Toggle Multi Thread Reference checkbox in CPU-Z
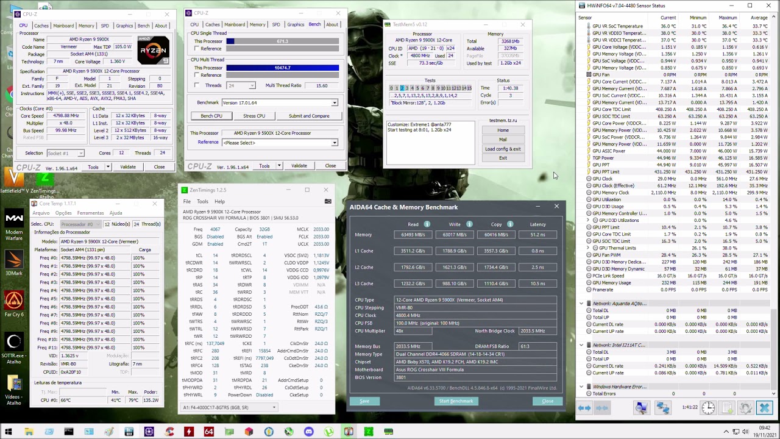The image size is (780, 439). [196, 75]
